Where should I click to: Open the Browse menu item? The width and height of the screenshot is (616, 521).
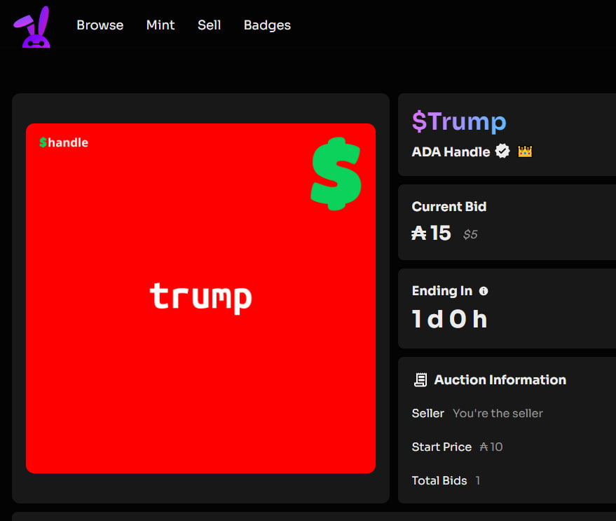click(x=100, y=25)
